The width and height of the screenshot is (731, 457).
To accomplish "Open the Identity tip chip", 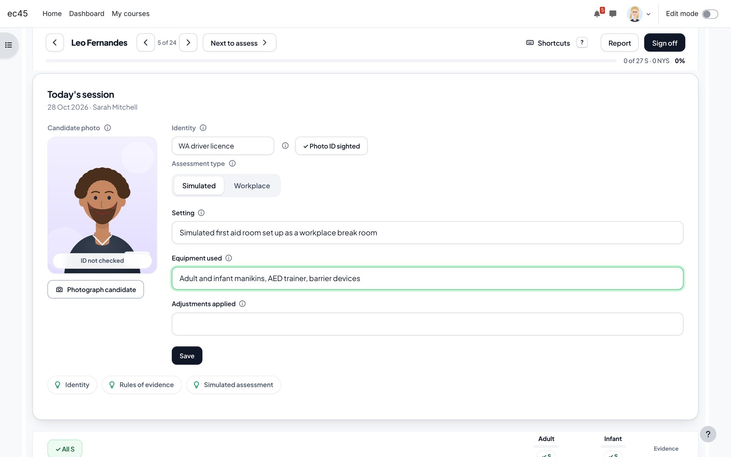I will [72, 385].
